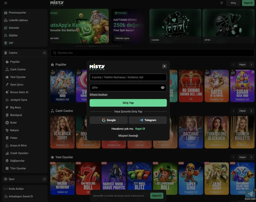Click the search magnifier icon in header
The image size is (256, 202).
click(221, 3)
